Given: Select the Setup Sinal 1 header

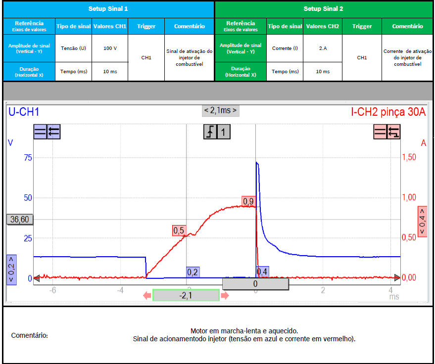Looking at the screenshot, I should 107,9.
